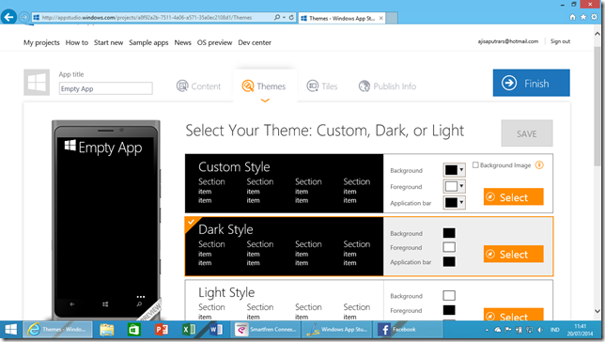The width and height of the screenshot is (605, 342).
Task: Switch to Internet Explorer Themes taskbar item
Action: (57, 330)
